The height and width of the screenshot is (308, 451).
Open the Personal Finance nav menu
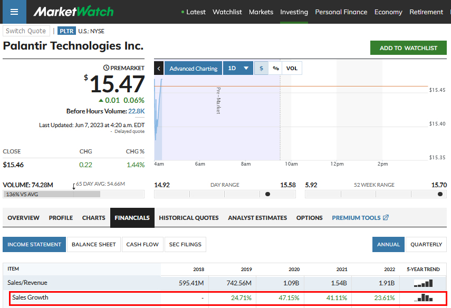point(341,12)
